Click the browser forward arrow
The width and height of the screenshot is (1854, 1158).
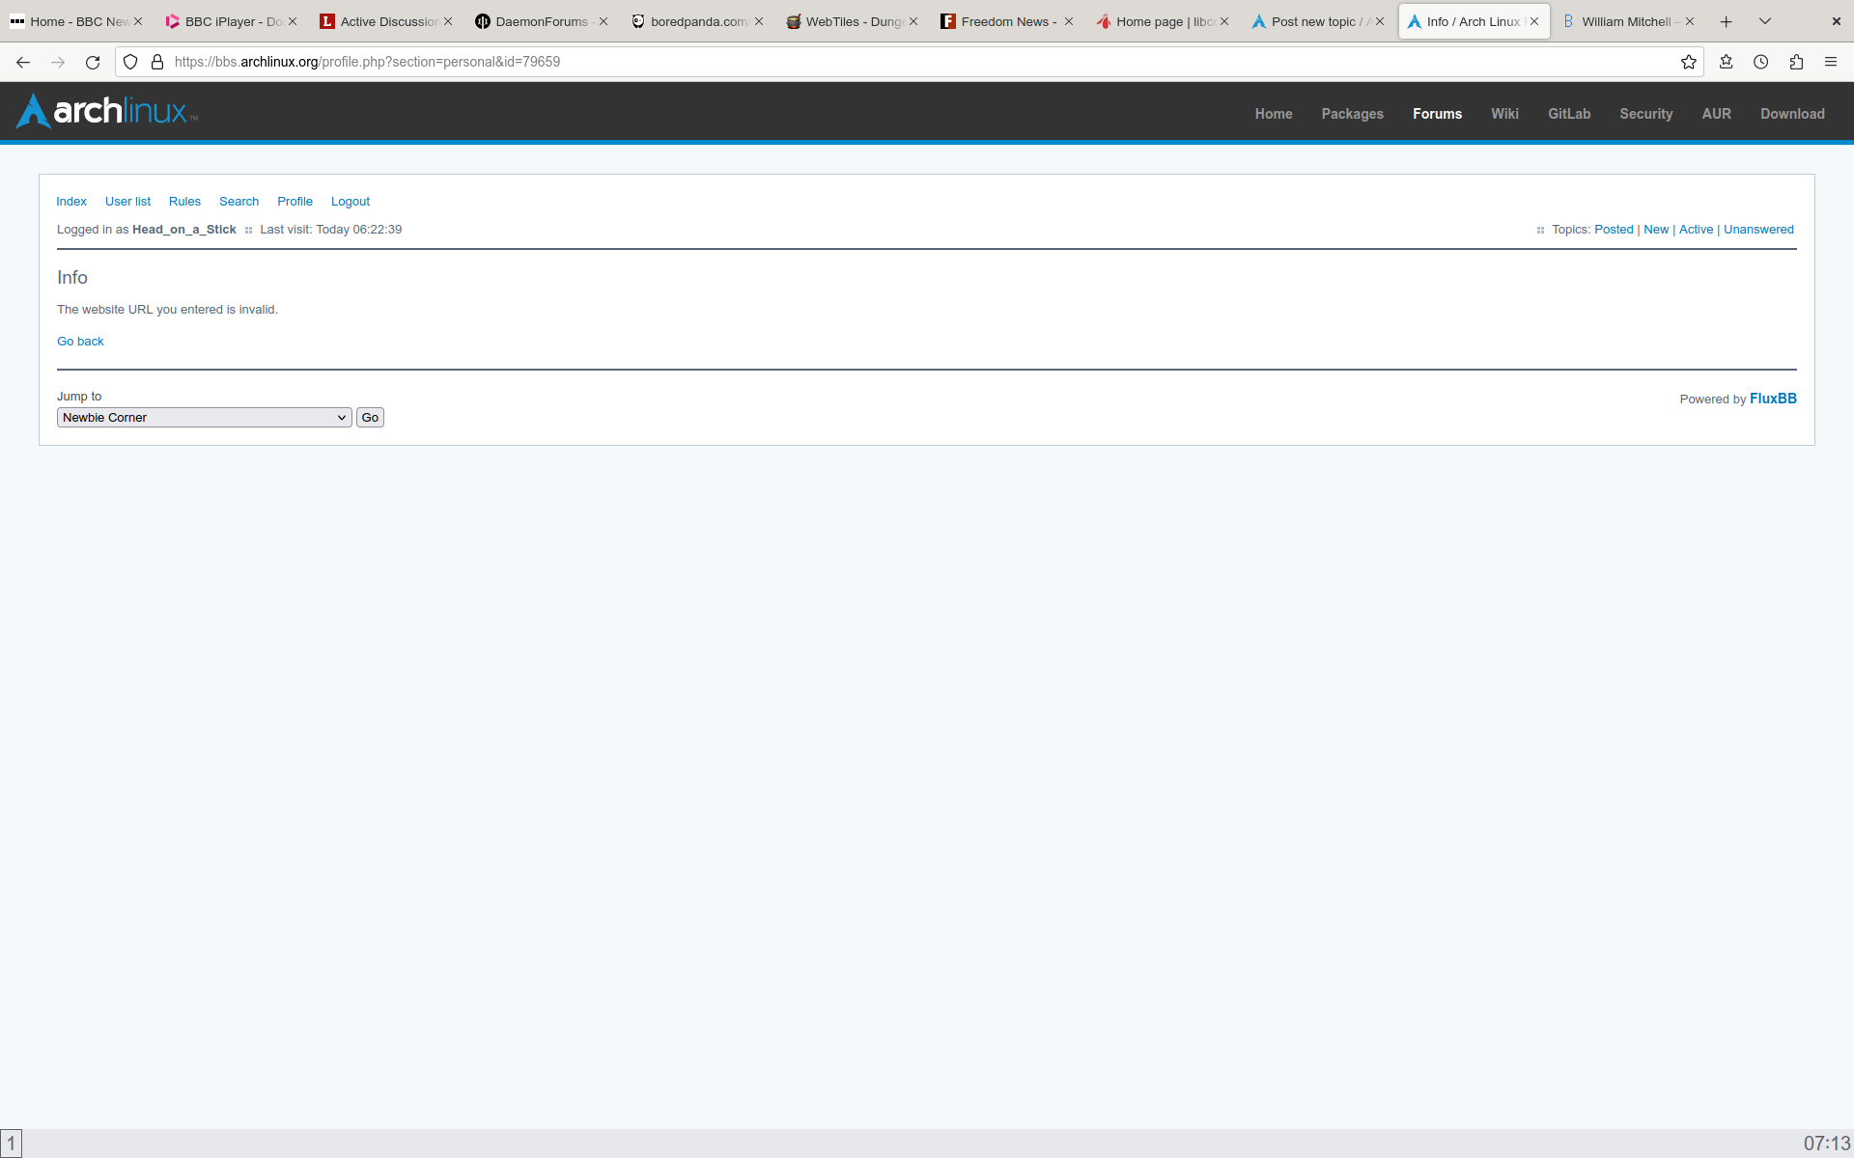click(x=58, y=62)
